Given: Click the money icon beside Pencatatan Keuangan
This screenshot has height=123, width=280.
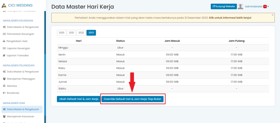Looking at the screenshot, I should tap(4, 34).
